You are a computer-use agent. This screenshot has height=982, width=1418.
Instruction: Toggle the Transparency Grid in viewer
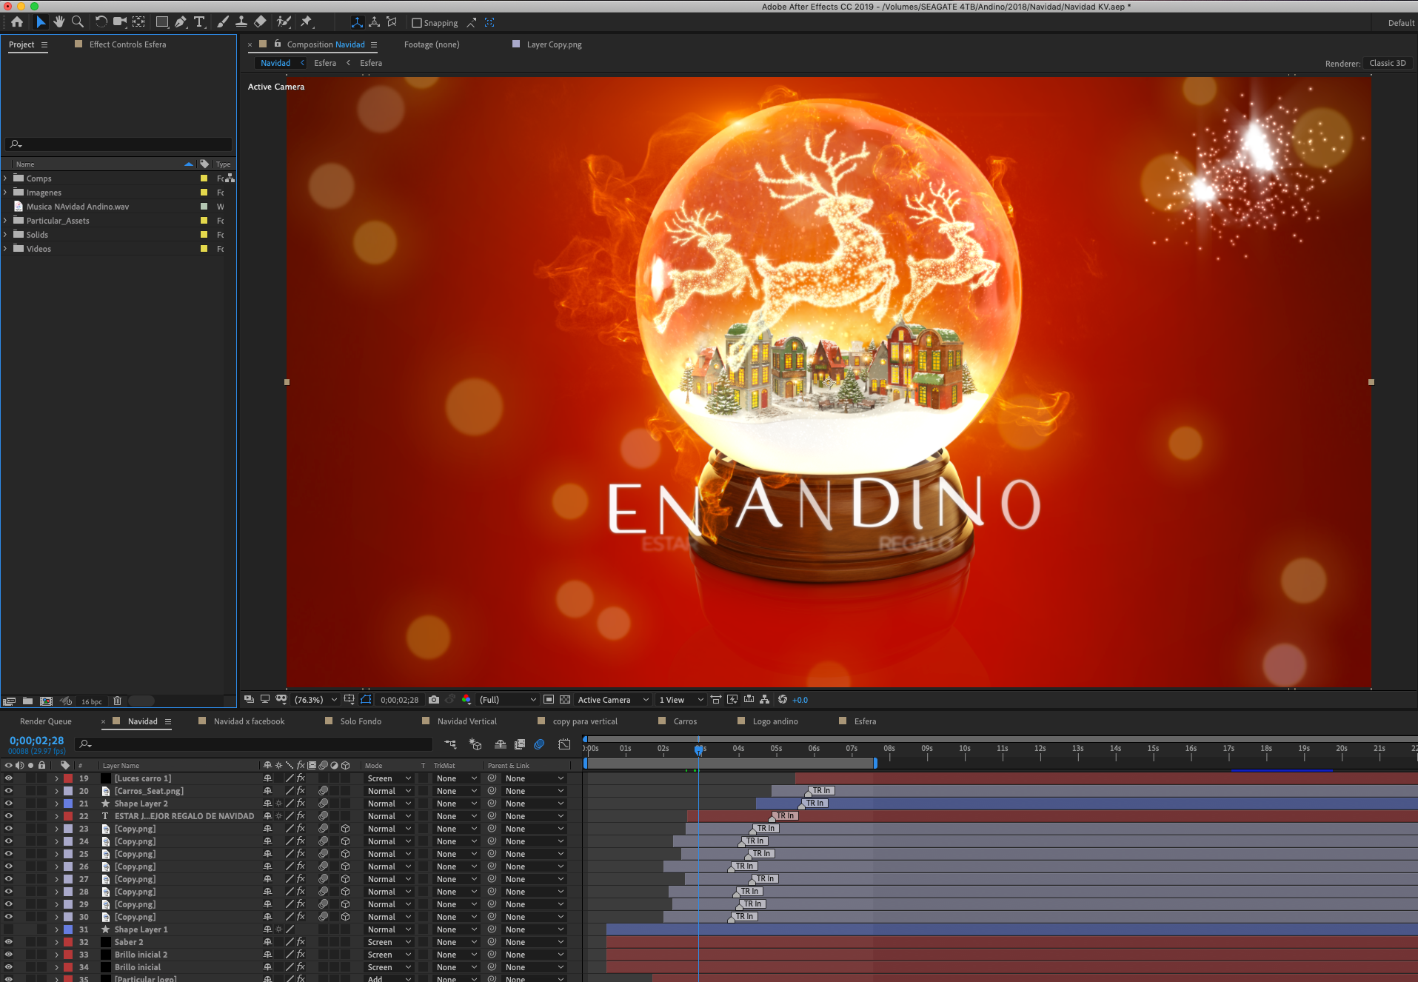pyautogui.click(x=565, y=700)
